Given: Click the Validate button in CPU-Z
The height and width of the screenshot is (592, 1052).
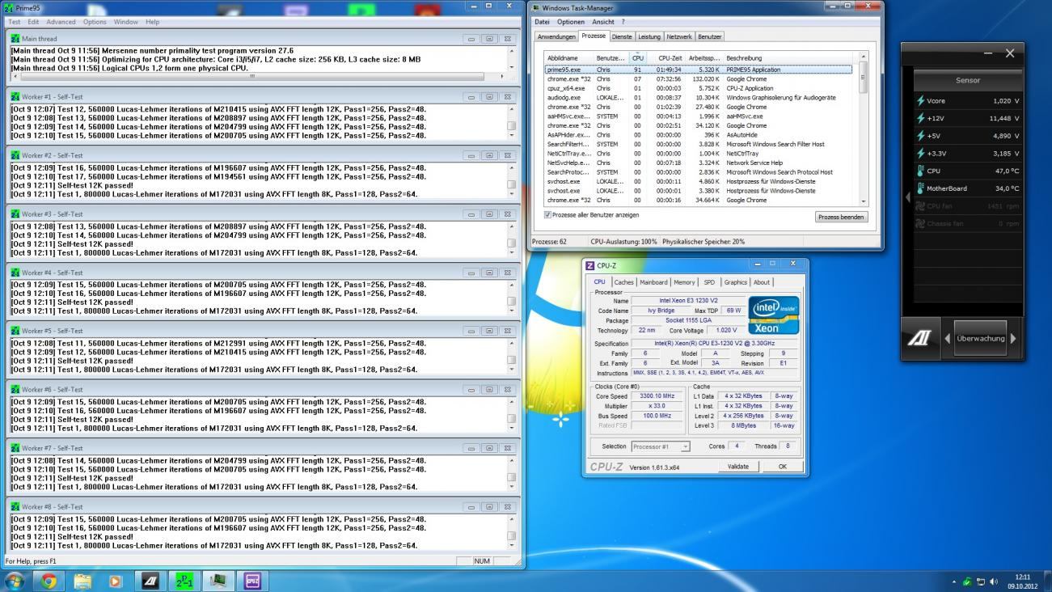Looking at the screenshot, I should [738, 466].
